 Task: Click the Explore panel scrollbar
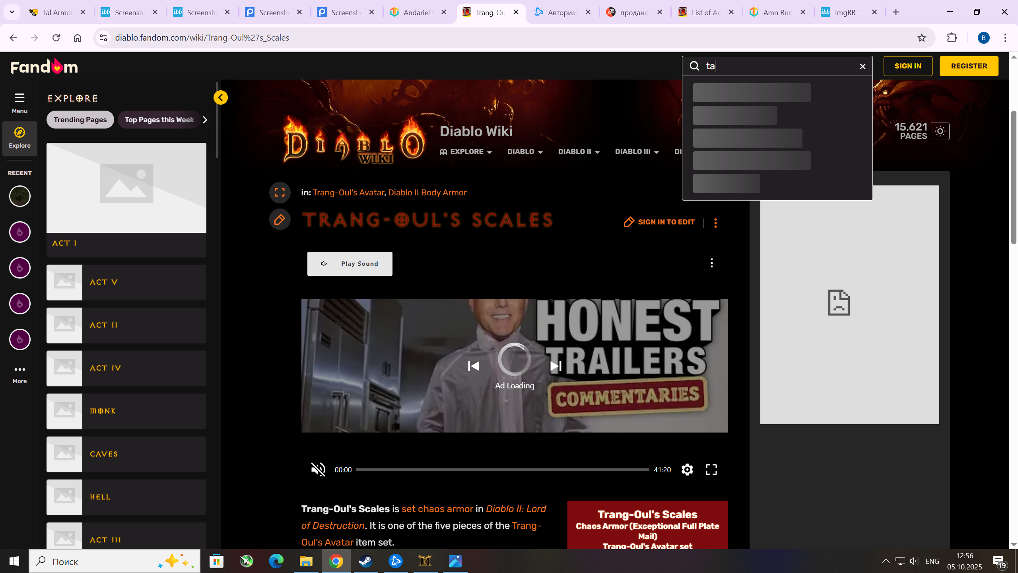click(x=217, y=120)
